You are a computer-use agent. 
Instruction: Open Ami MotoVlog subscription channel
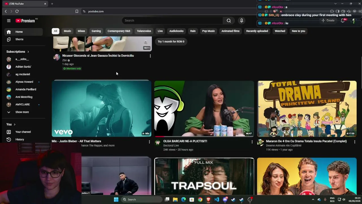(23, 97)
